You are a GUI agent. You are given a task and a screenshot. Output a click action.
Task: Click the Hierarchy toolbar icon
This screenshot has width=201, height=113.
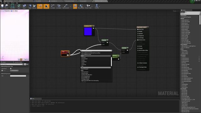tap(97, 6)
